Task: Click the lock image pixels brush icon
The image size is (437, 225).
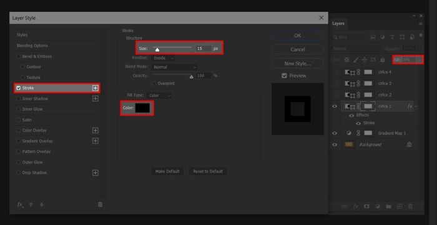Action: click(356, 60)
